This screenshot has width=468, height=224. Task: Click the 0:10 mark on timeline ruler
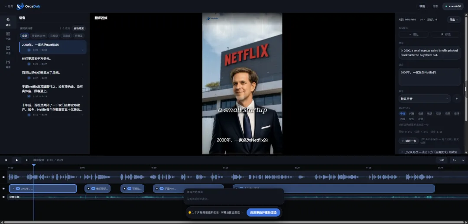(x=154, y=168)
